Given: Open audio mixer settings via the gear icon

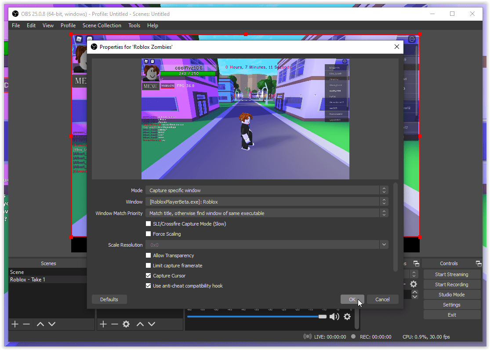Looking at the screenshot, I should pyautogui.click(x=347, y=317).
